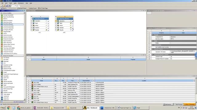Select IC Engine (Fluent) in toolbox
The image size is (197, 110).
8,30
